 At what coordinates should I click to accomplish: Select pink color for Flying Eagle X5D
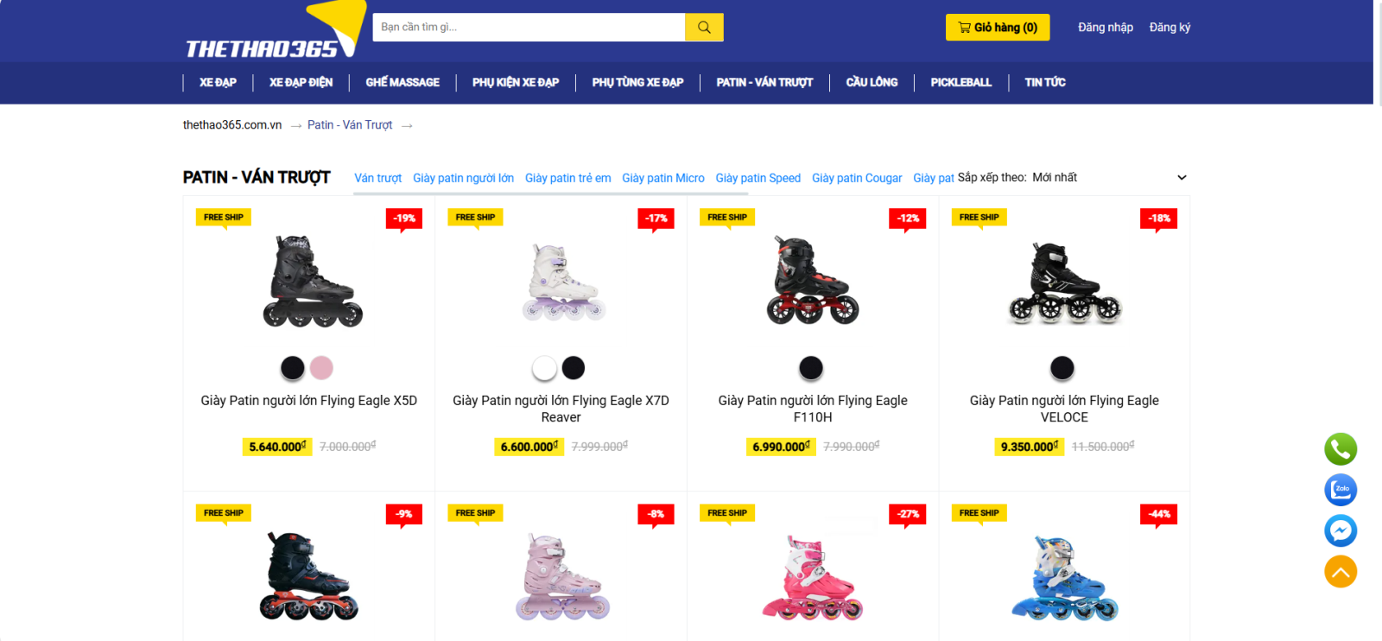point(321,368)
